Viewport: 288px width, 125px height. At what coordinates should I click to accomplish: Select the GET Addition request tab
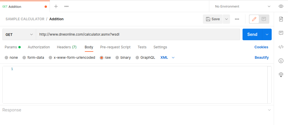tap(25, 7)
